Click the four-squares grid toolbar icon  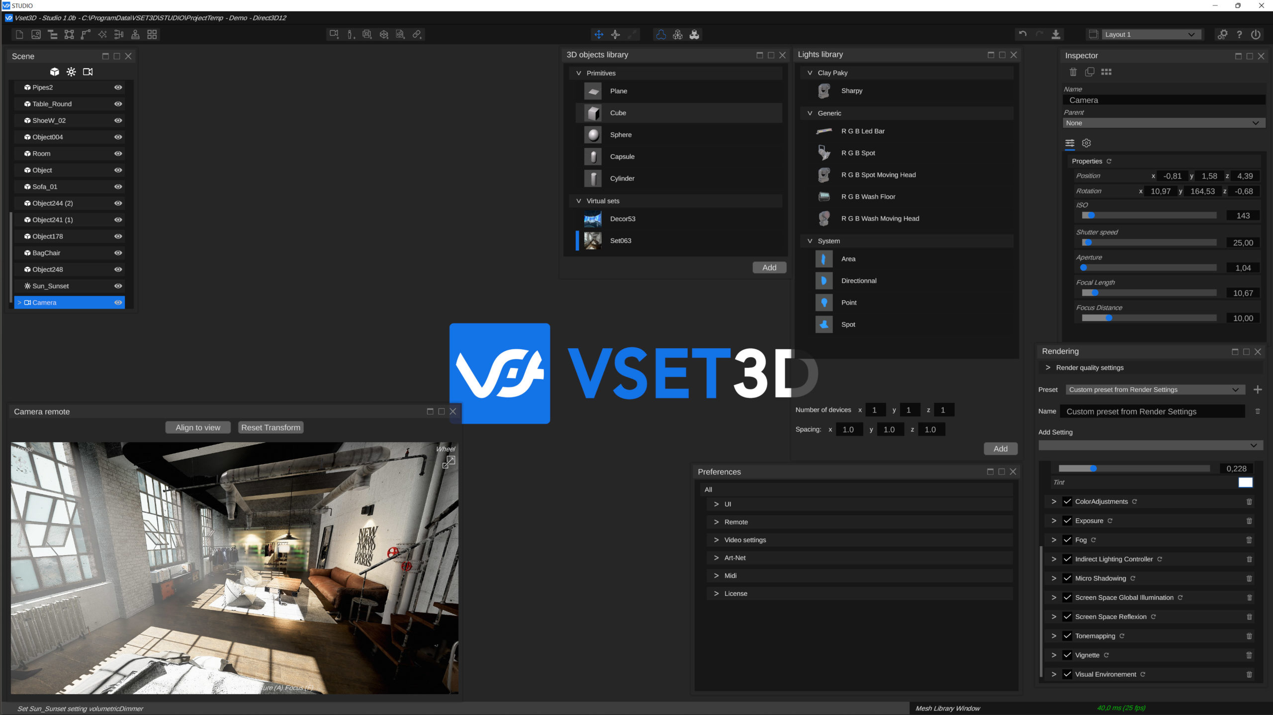pos(152,34)
